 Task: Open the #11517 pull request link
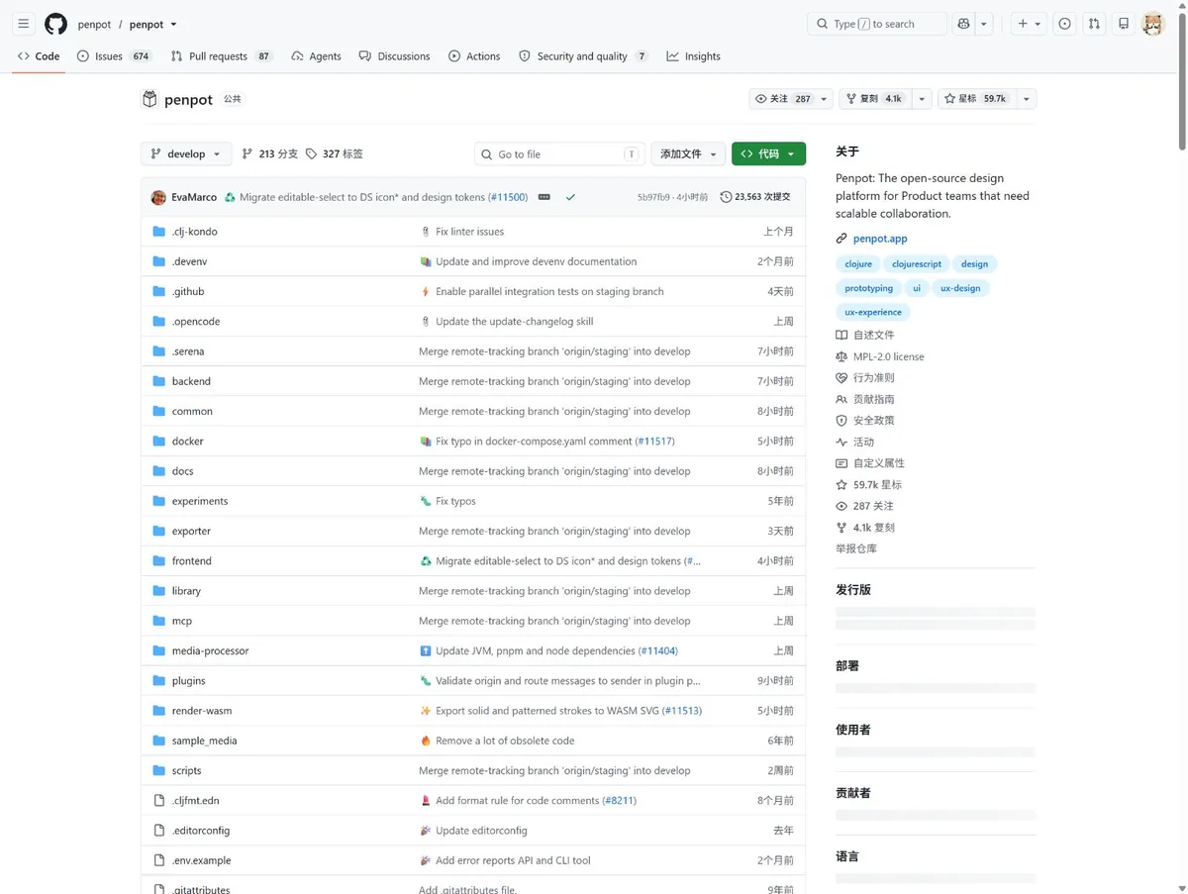click(x=654, y=441)
